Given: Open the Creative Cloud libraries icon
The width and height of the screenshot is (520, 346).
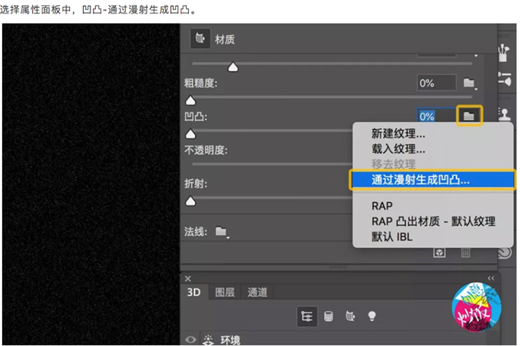Looking at the screenshot, I should pyautogui.click(x=505, y=253).
